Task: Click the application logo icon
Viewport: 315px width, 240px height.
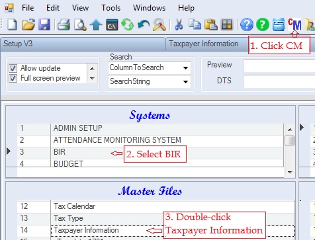Action: [x=9, y=8]
